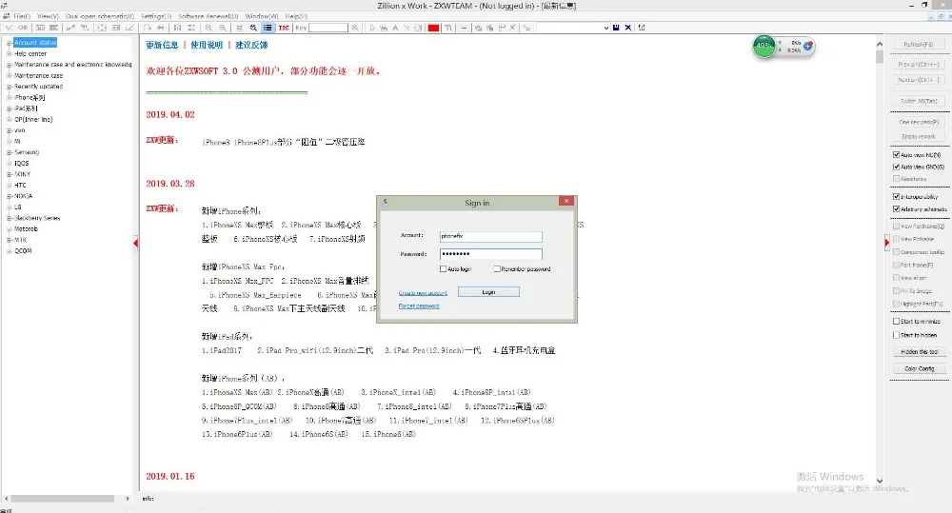Screen dimensions: 952x513
Task: Select QCOM in the tree
Action: [x=23, y=250]
